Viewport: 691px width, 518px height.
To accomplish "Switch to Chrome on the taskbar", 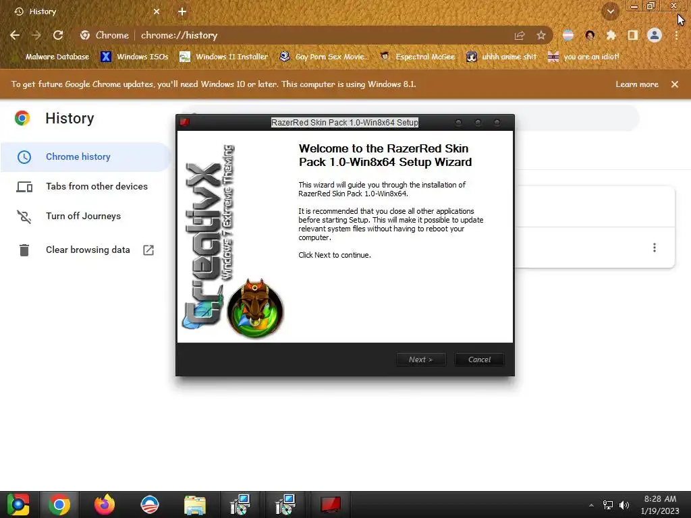I will tap(59, 505).
